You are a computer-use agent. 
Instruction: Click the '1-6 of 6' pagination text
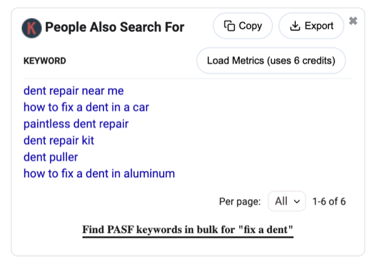tap(329, 202)
